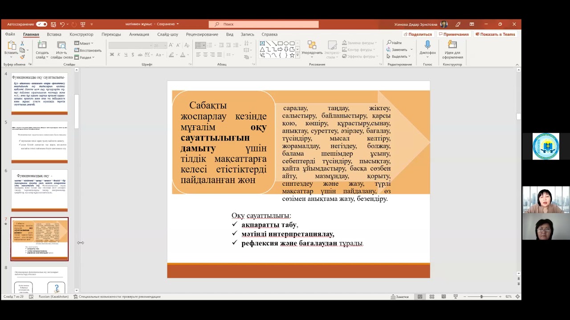Click the decrease font size icon
Viewport: 570px width, 320px height.
coord(178,45)
